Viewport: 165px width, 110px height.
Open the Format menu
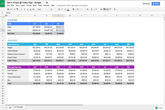[x=29, y=5]
